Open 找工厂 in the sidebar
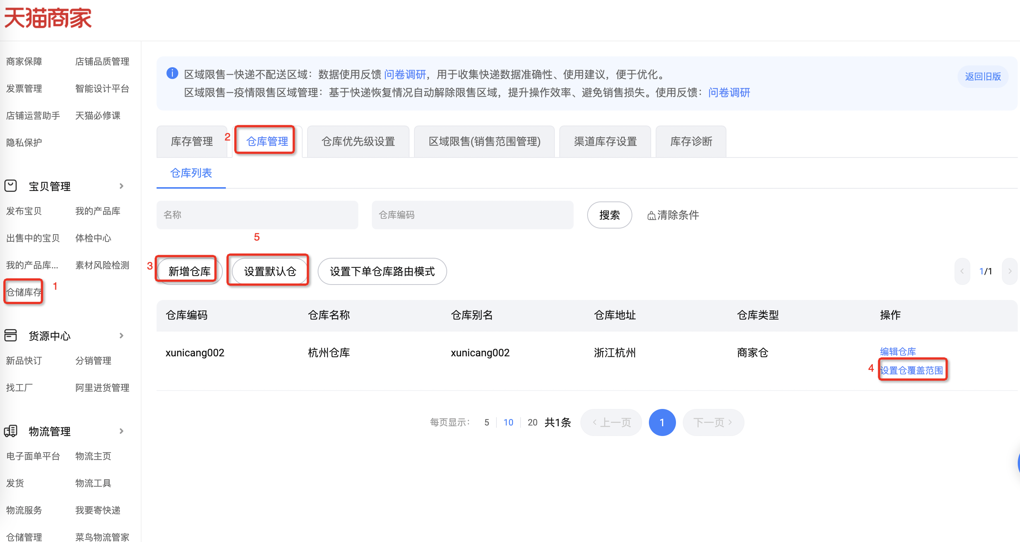 [x=19, y=388]
